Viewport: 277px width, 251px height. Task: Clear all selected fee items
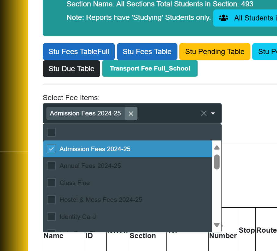[204, 114]
